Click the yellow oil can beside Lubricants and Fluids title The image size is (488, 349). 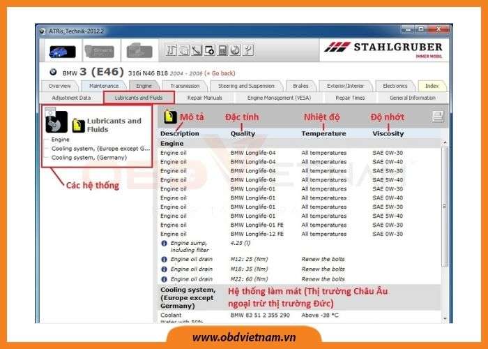78,125
